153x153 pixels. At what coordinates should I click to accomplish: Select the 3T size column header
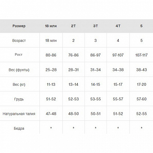click(95, 26)
